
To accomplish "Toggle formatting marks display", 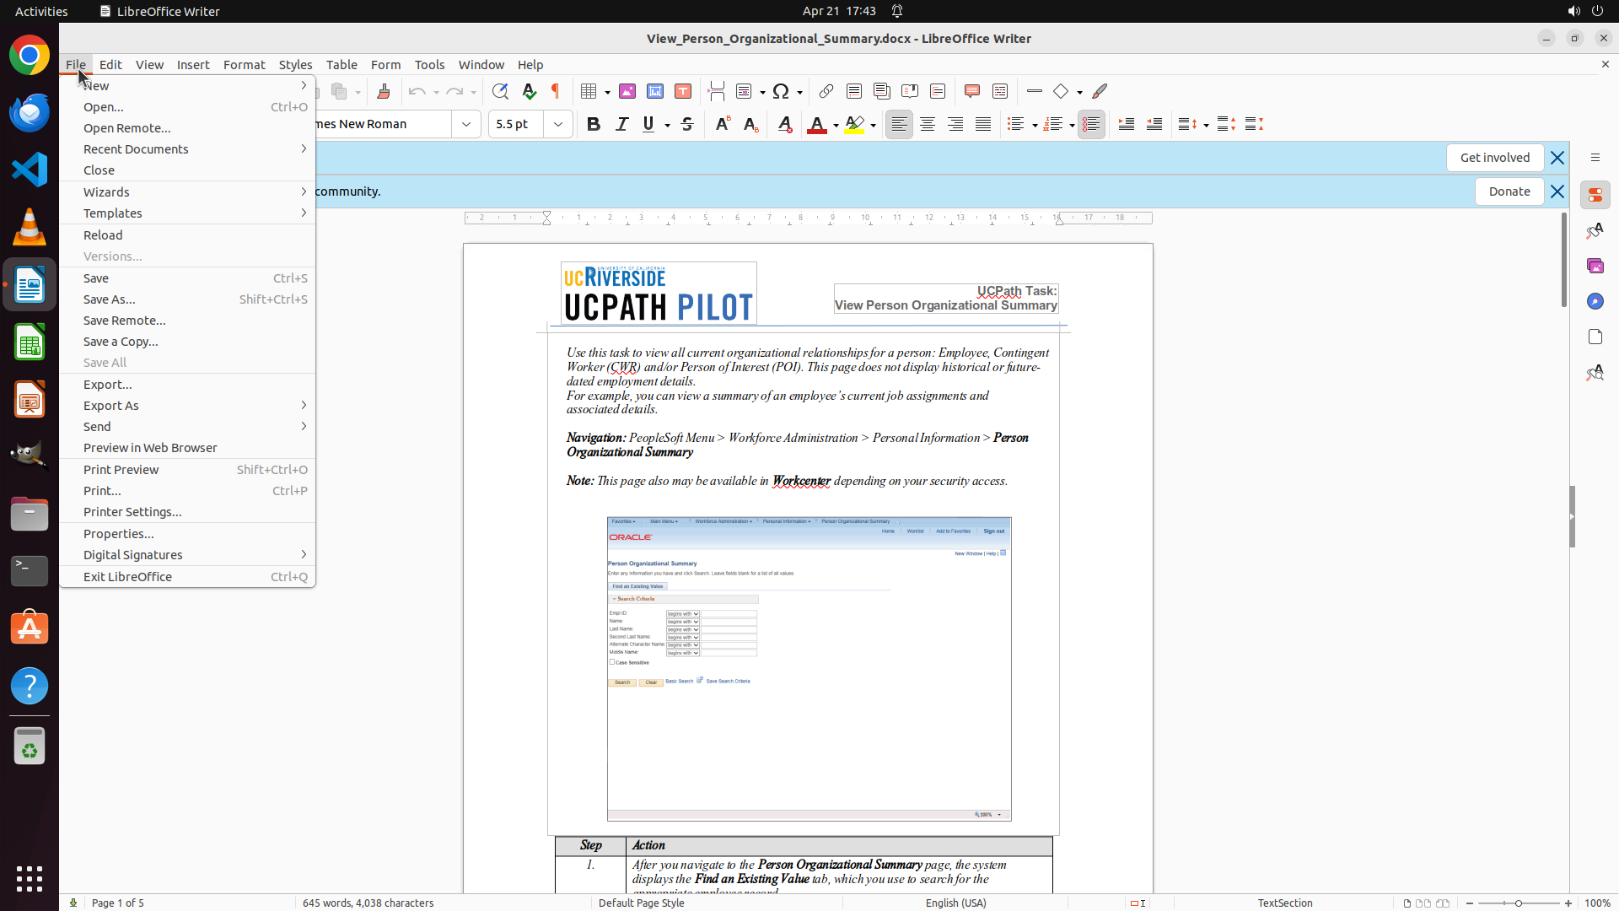I will [556, 91].
